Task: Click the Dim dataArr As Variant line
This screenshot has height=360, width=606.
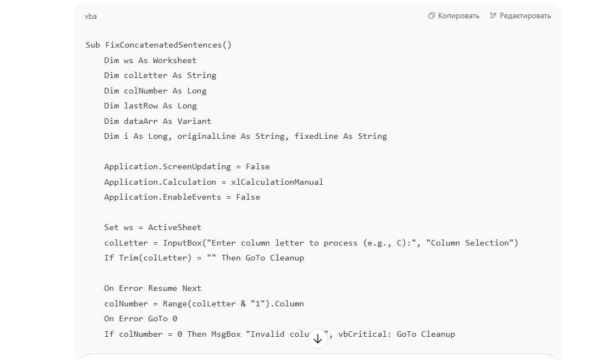Action: coord(157,121)
